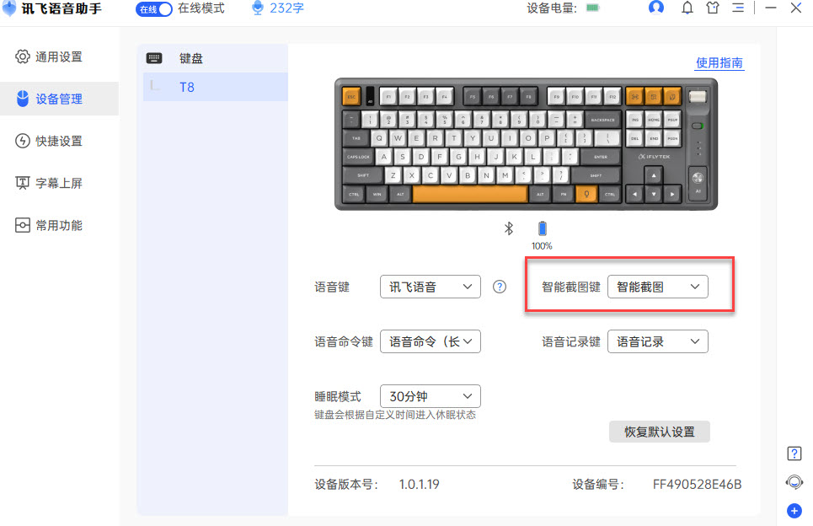Open 字幕上屏 subtitle display section
This screenshot has width=813, height=526.
click(x=59, y=183)
